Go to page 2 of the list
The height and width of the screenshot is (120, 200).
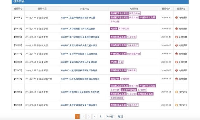(83, 117)
